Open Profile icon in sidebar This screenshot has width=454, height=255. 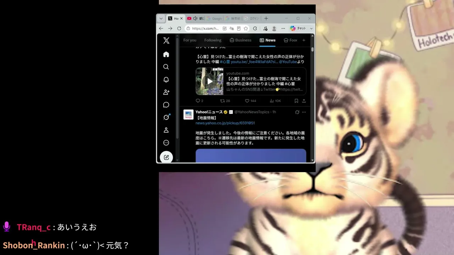[166, 130]
